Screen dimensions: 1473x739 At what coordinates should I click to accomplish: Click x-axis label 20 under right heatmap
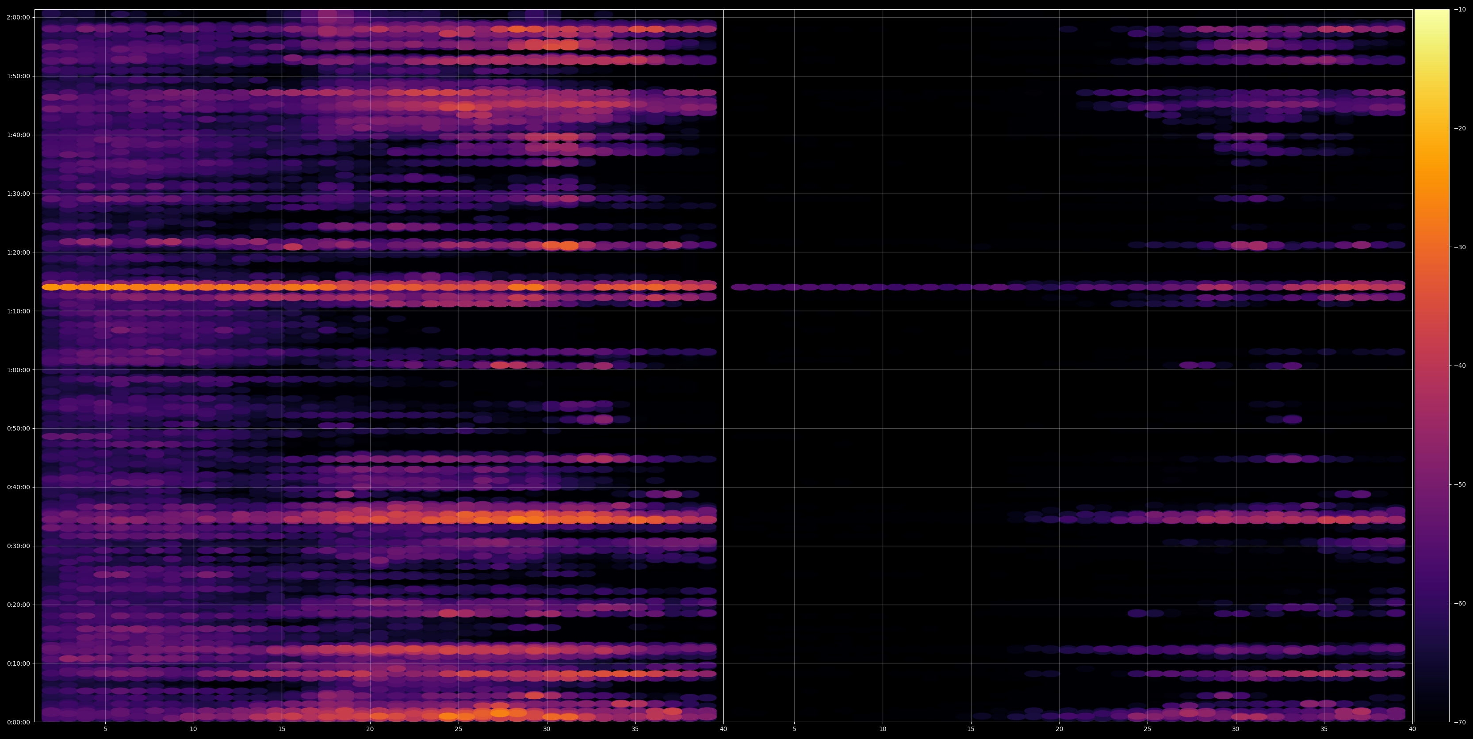pyautogui.click(x=1060, y=729)
